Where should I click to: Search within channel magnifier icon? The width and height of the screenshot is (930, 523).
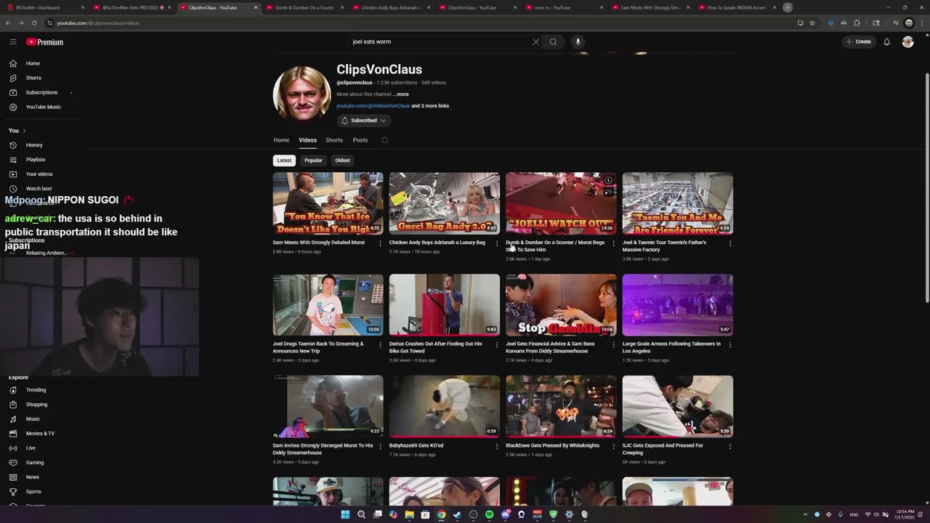tap(385, 140)
